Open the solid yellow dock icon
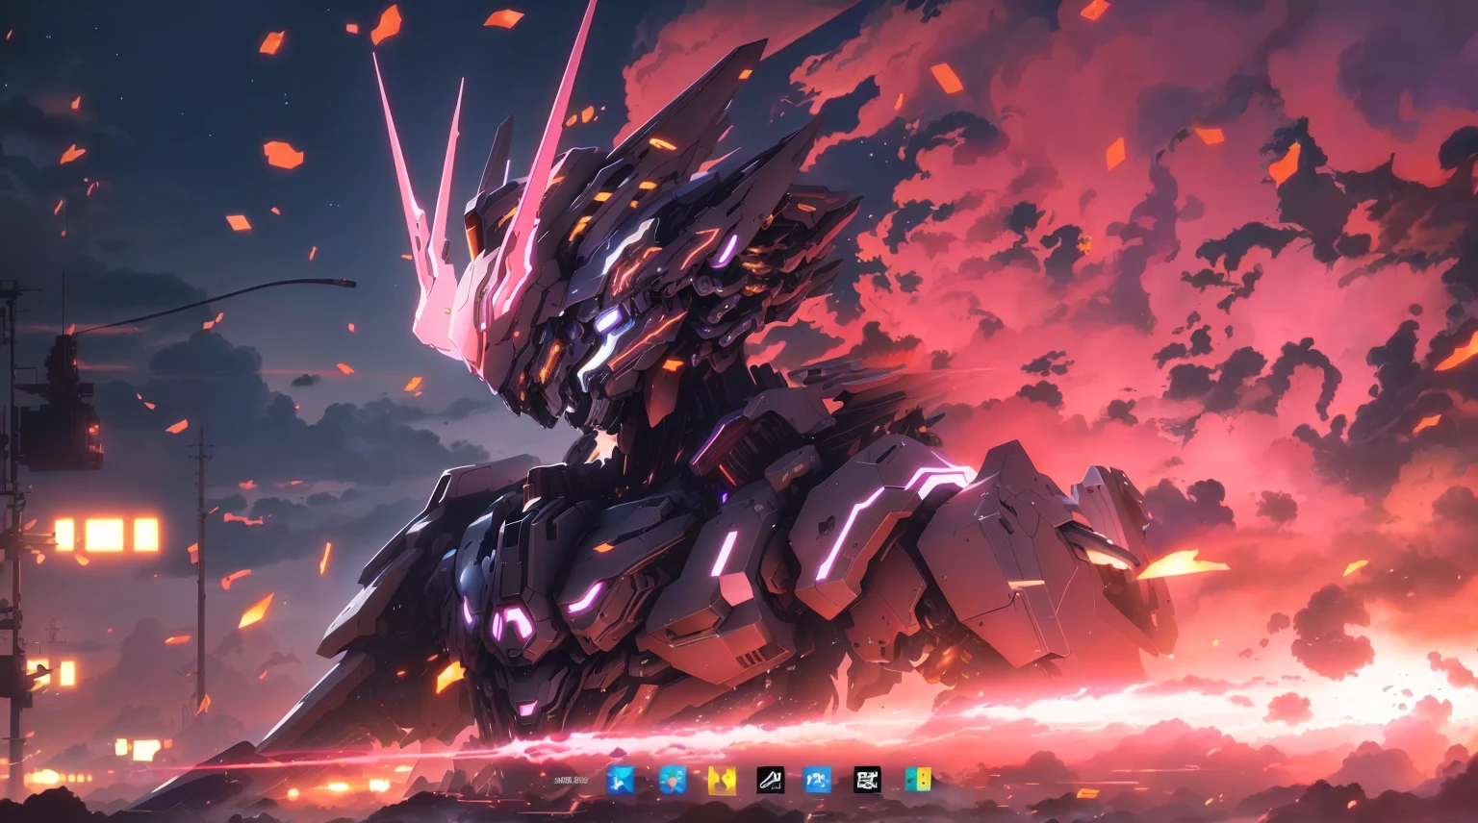Screen dimensions: 1478x823 click(722, 780)
